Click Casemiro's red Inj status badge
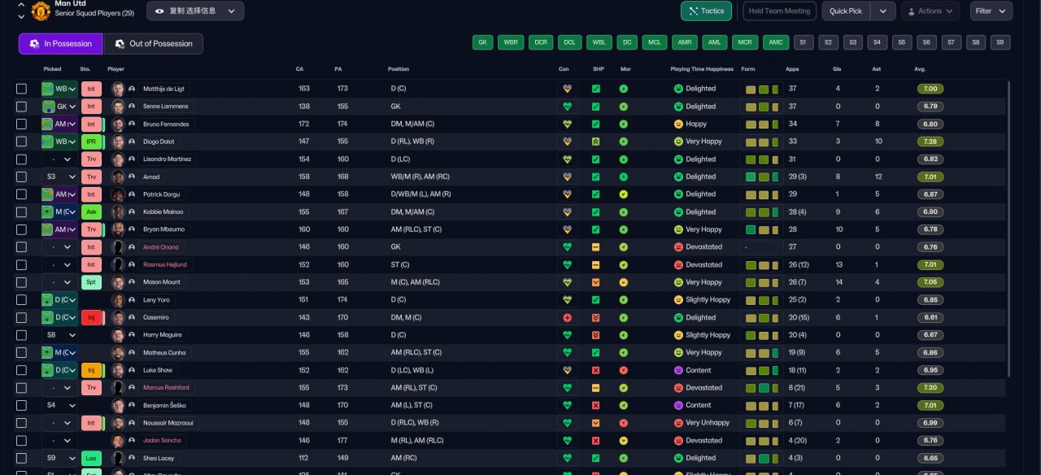This screenshot has width=1041, height=475. click(x=91, y=317)
